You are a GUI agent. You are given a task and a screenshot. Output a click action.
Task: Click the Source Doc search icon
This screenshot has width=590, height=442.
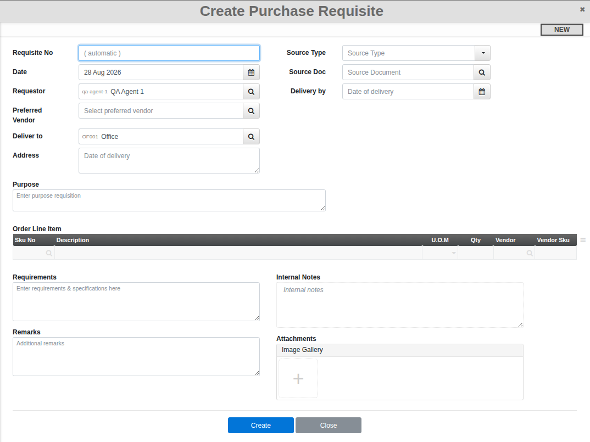pos(482,72)
